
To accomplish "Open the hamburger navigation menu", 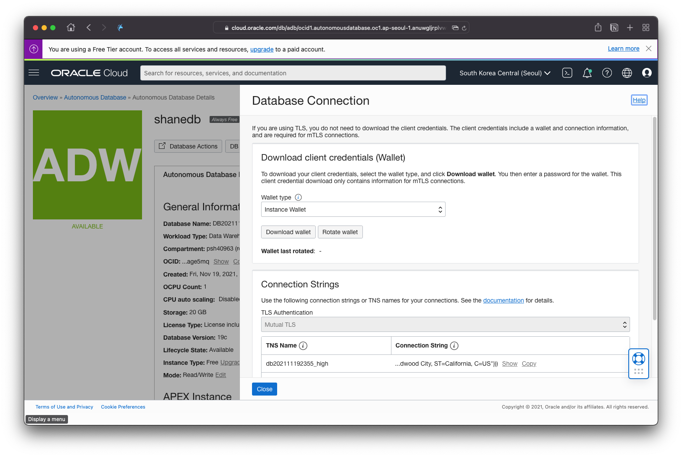I will (x=34, y=73).
